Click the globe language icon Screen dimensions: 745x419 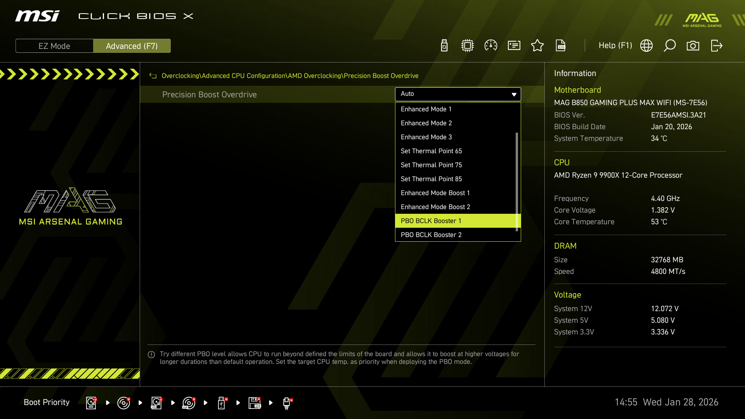tap(646, 46)
